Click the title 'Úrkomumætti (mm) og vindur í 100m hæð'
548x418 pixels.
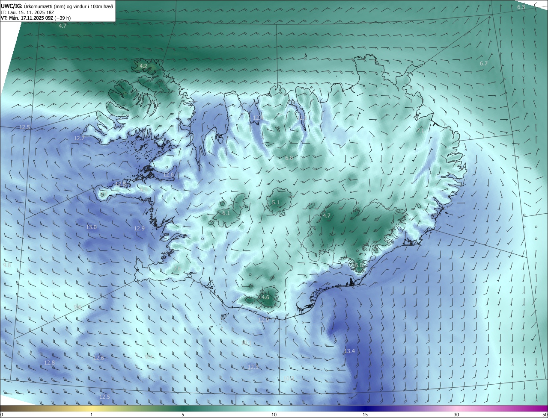point(68,6)
